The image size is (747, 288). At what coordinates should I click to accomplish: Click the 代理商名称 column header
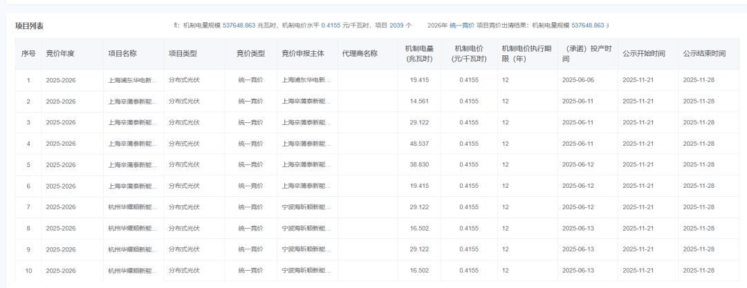pyautogui.click(x=360, y=54)
